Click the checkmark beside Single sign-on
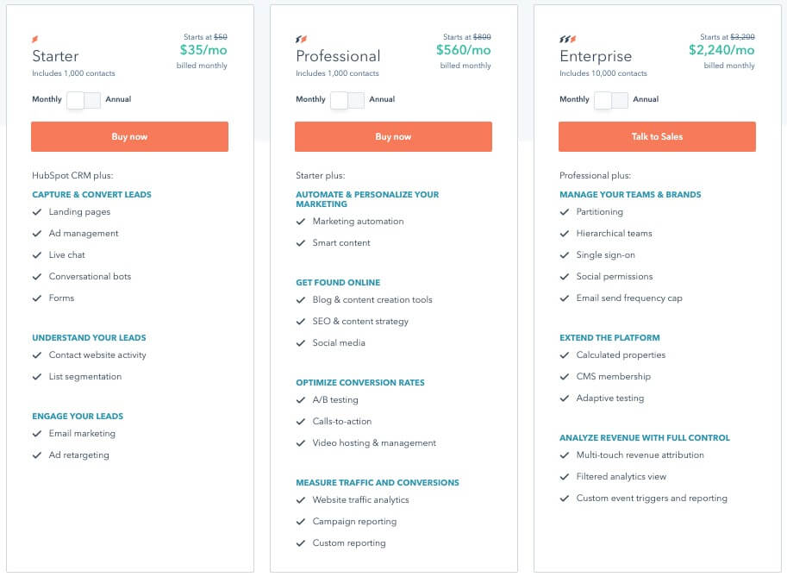The height and width of the screenshot is (577, 787). click(x=565, y=255)
